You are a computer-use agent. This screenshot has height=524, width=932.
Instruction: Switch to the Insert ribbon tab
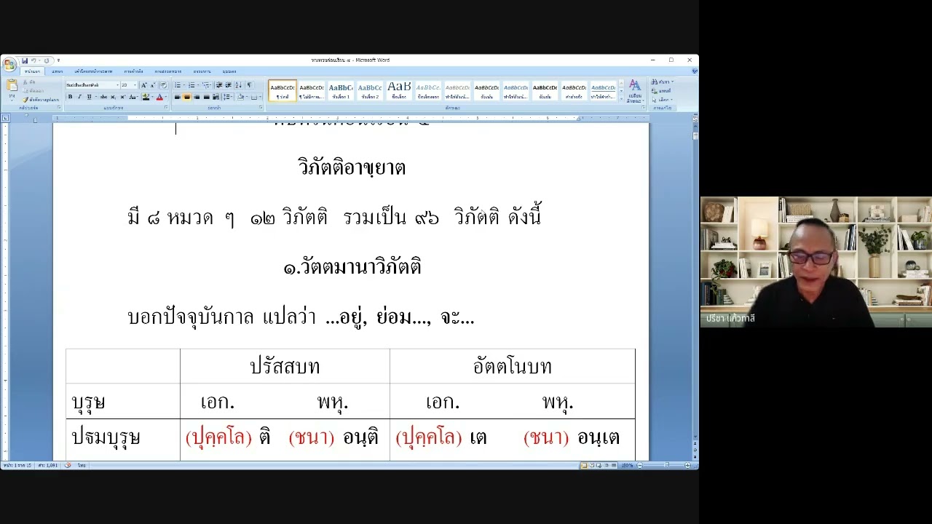(58, 71)
